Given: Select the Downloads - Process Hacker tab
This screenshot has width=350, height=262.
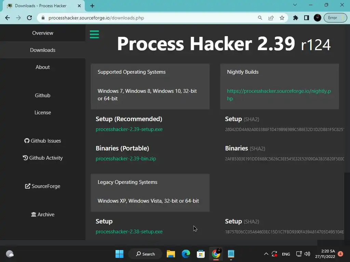Looking at the screenshot, I should coord(44,6).
